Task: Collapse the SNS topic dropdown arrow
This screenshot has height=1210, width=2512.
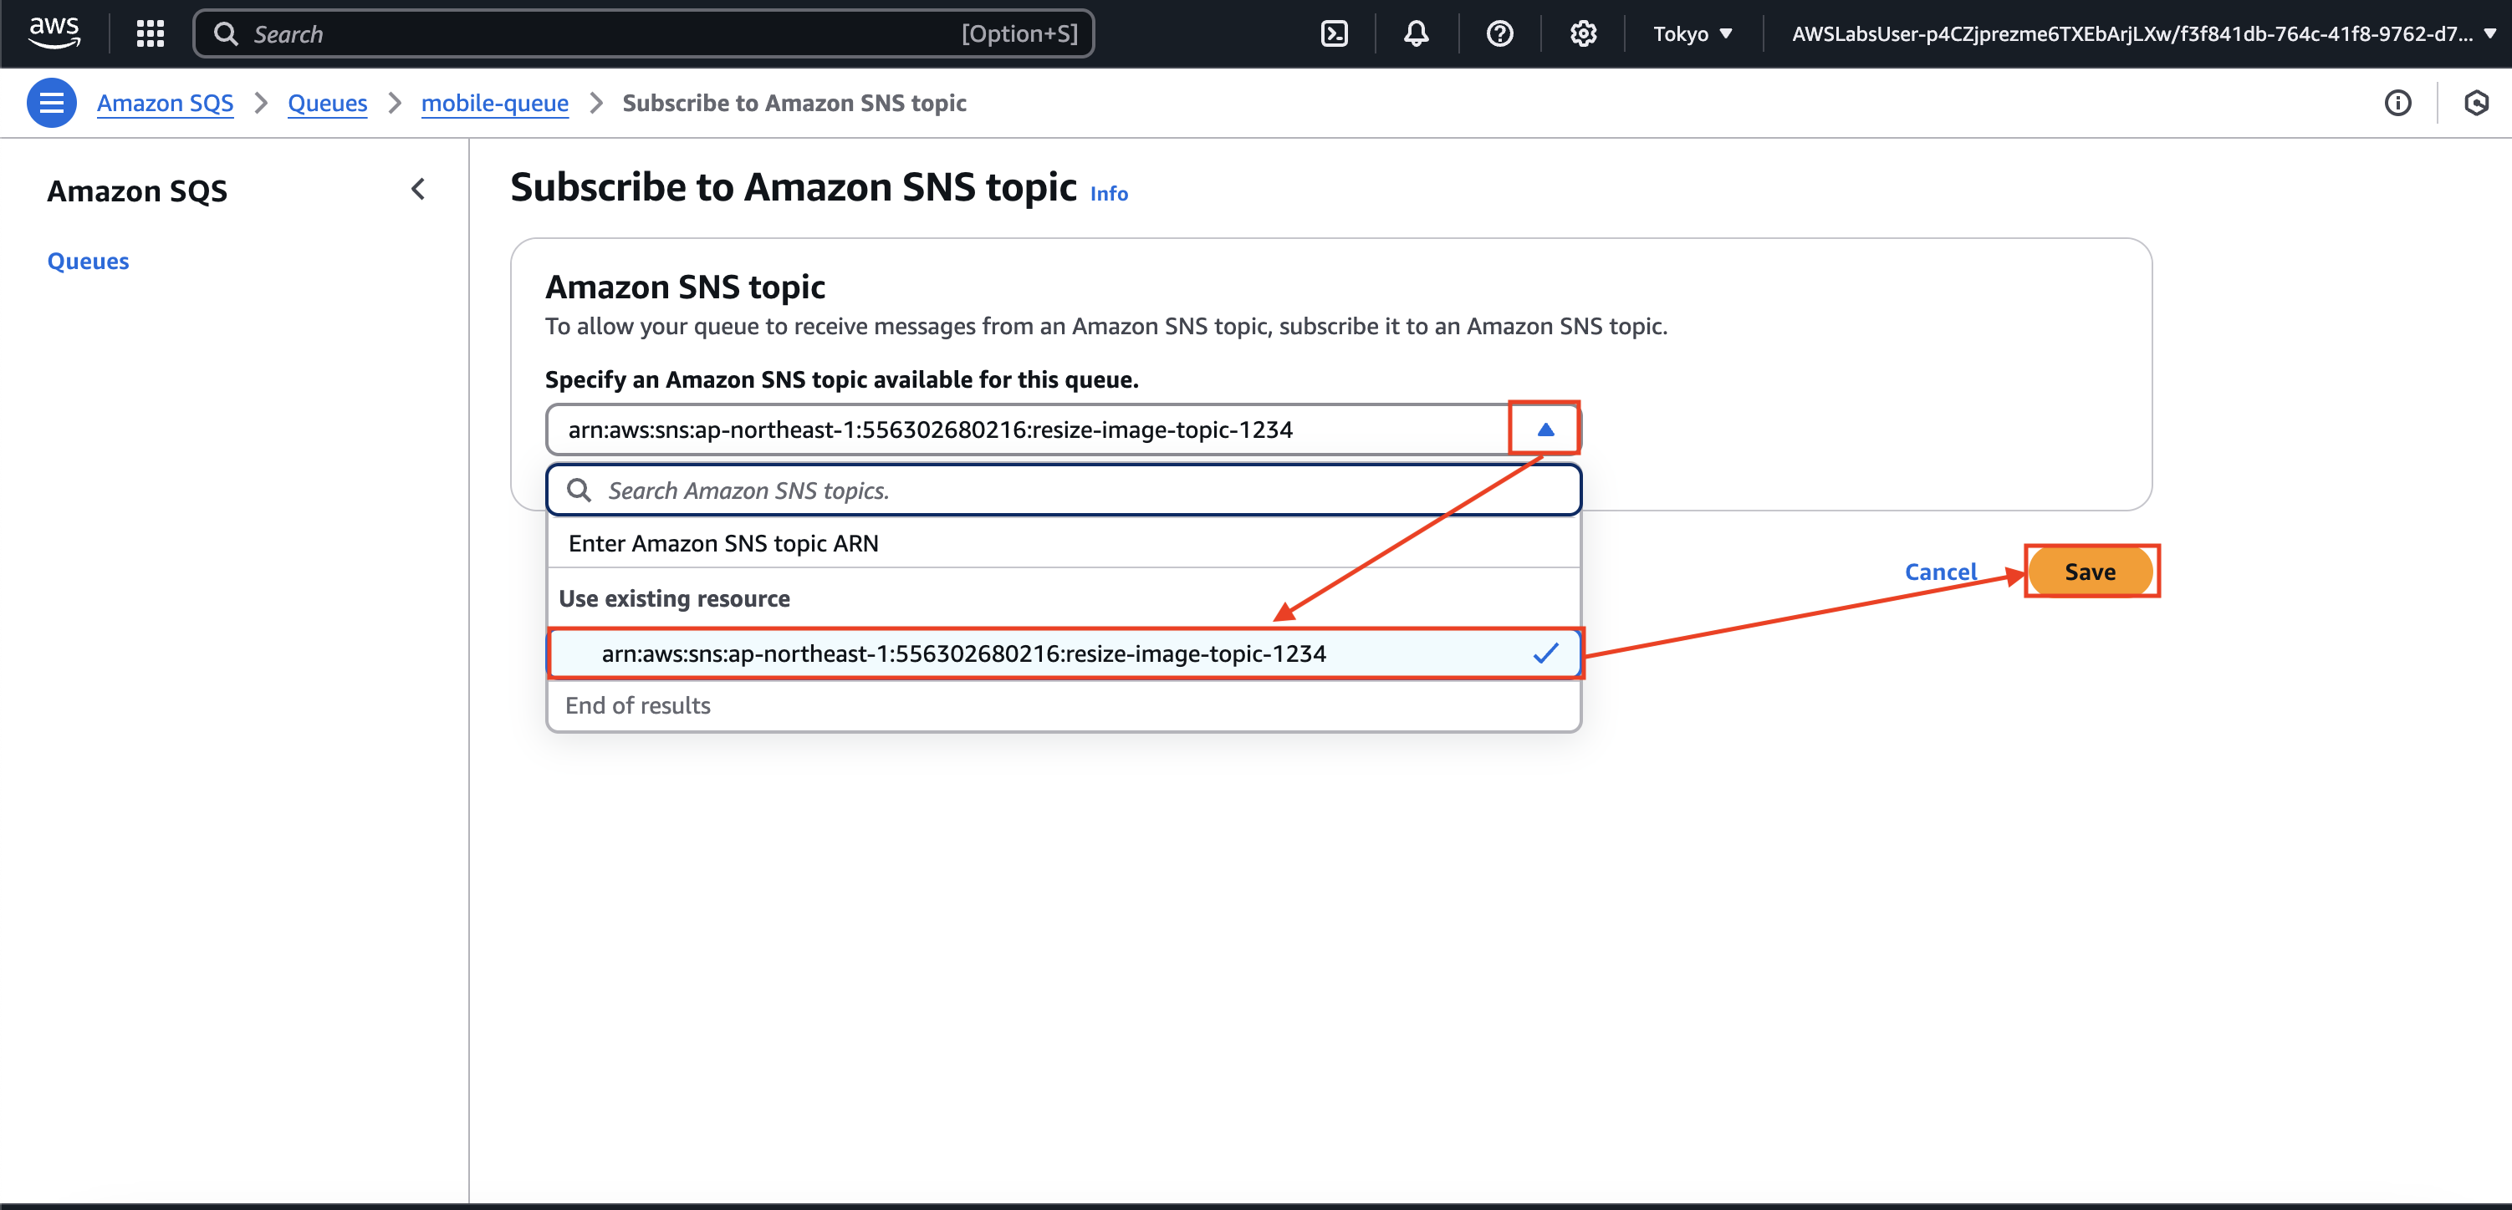Action: click(x=1544, y=429)
